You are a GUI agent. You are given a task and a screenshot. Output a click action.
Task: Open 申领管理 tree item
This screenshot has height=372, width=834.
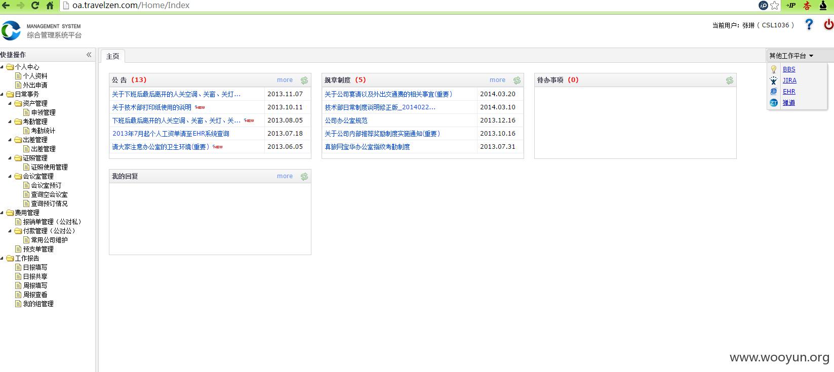click(x=43, y=112)
